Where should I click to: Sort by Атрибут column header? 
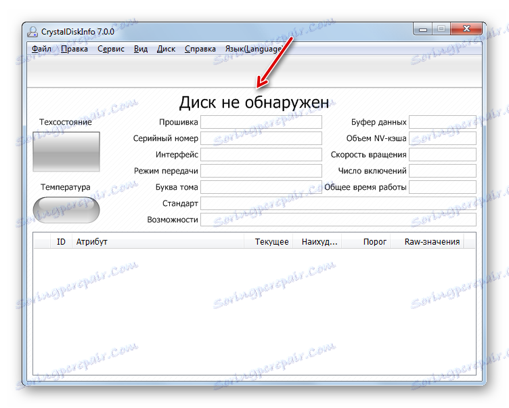[x=158, y=241]
